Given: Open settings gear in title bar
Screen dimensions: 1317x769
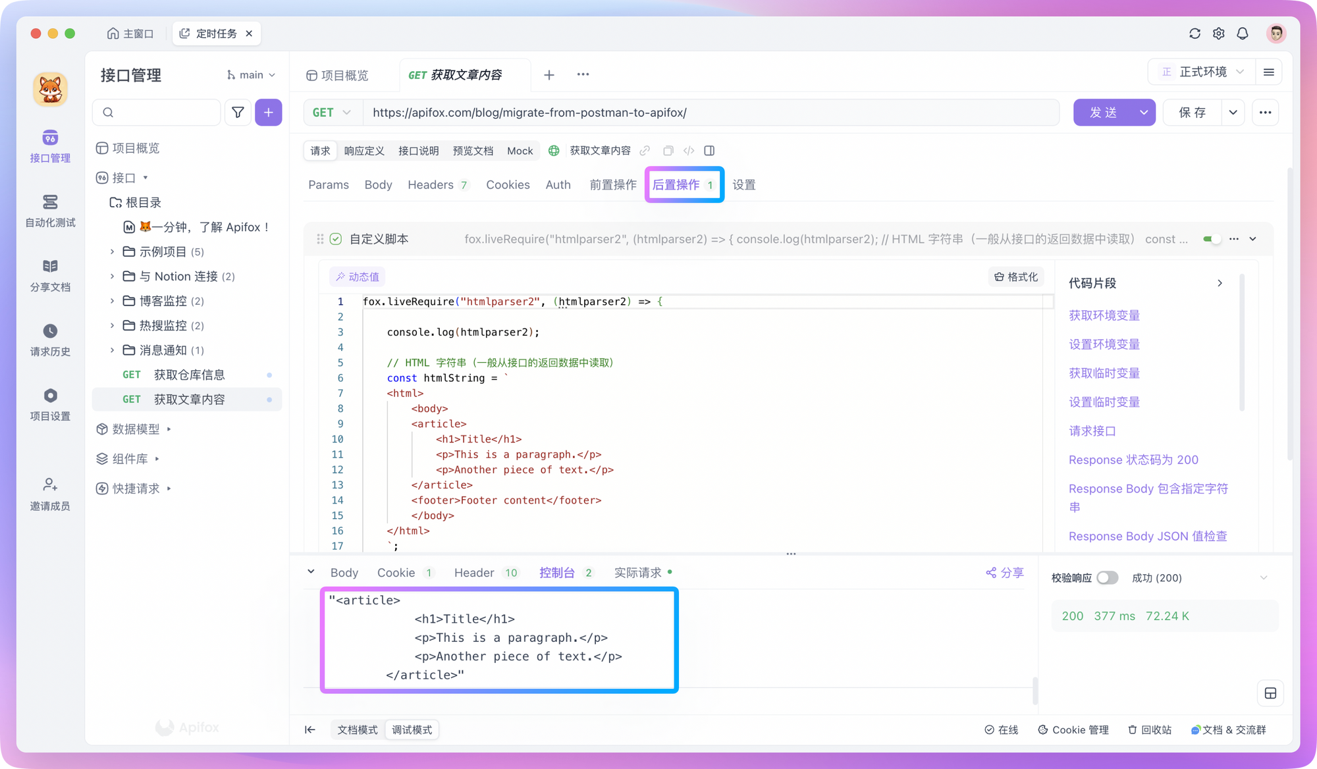Looking at the screenshot, I should point(1219,34).
